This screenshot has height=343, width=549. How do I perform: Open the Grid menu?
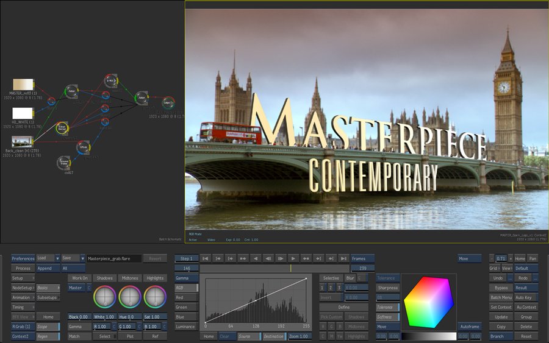tap(495, 268)
